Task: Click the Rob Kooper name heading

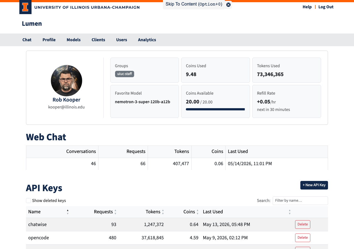Action: coord(66,100)
